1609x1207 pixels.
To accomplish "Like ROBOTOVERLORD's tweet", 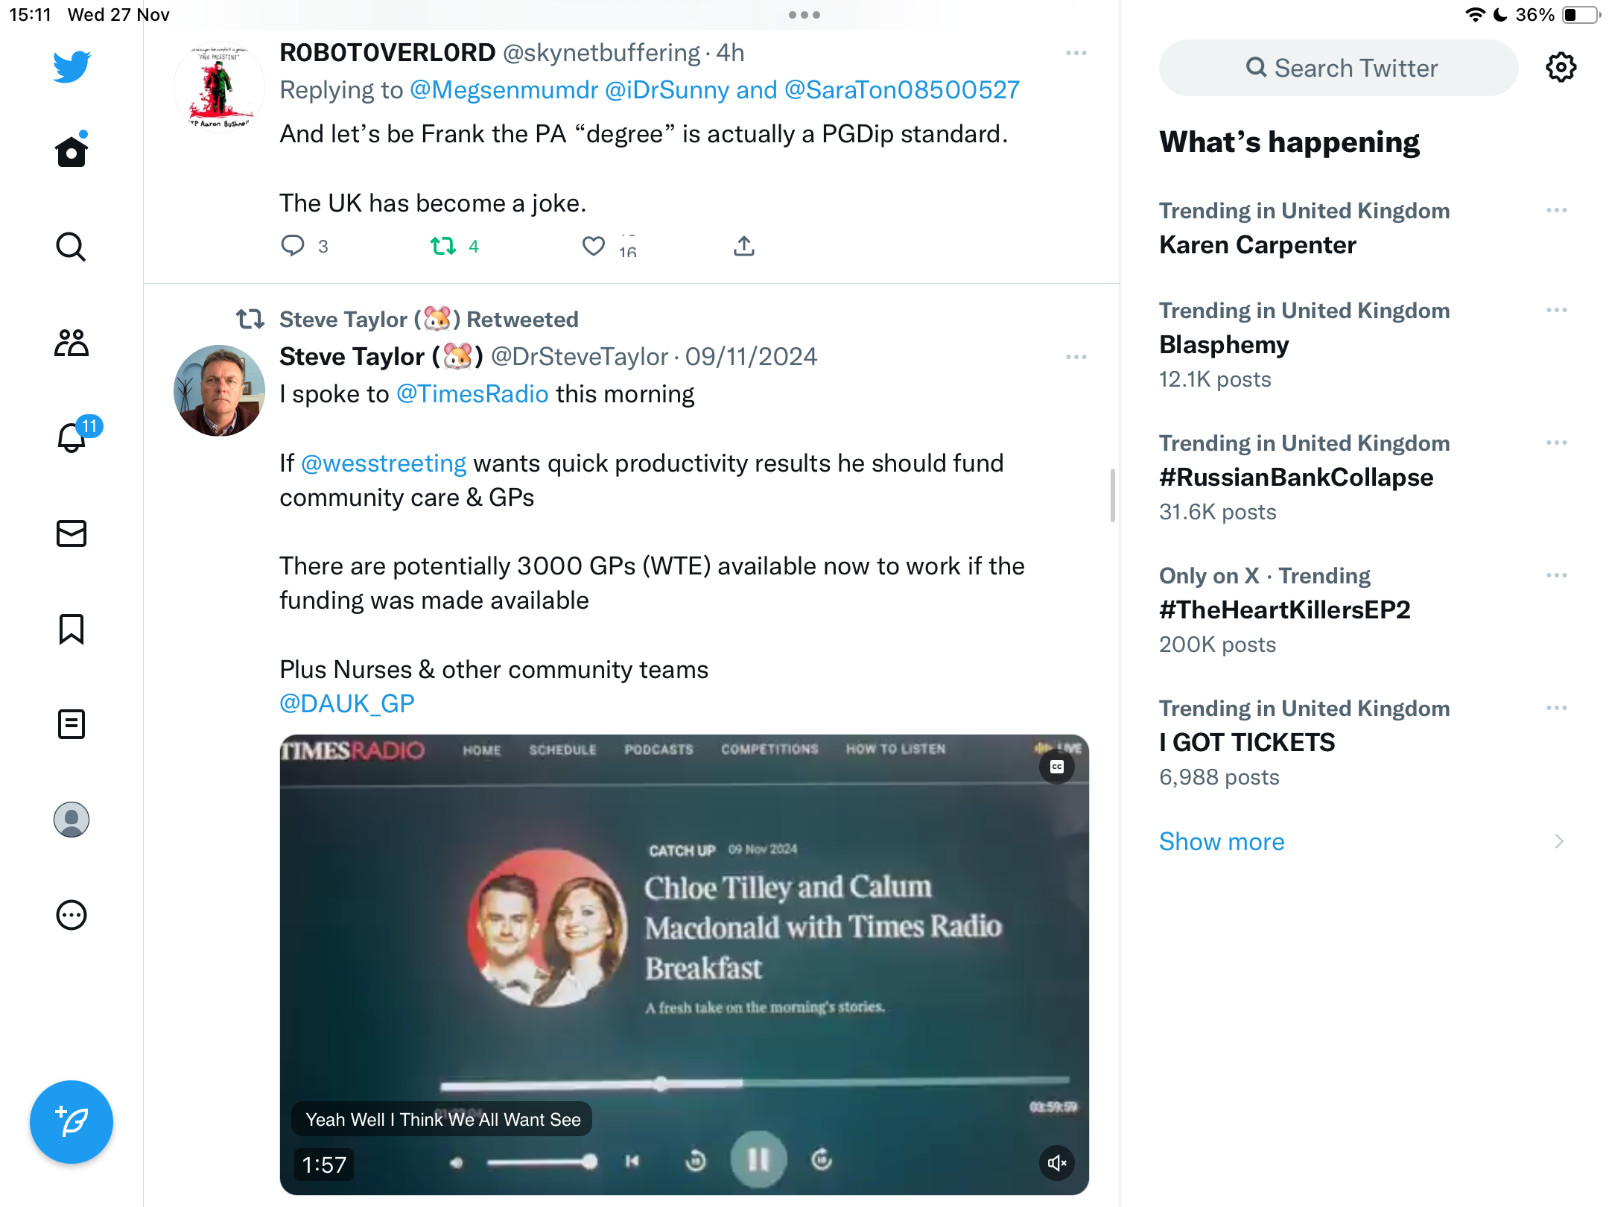I will tap(594, 246).
